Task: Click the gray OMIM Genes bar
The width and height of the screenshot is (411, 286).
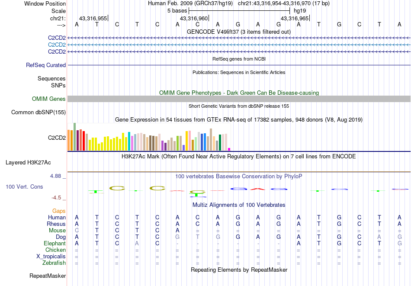Action: coord(239,99)
